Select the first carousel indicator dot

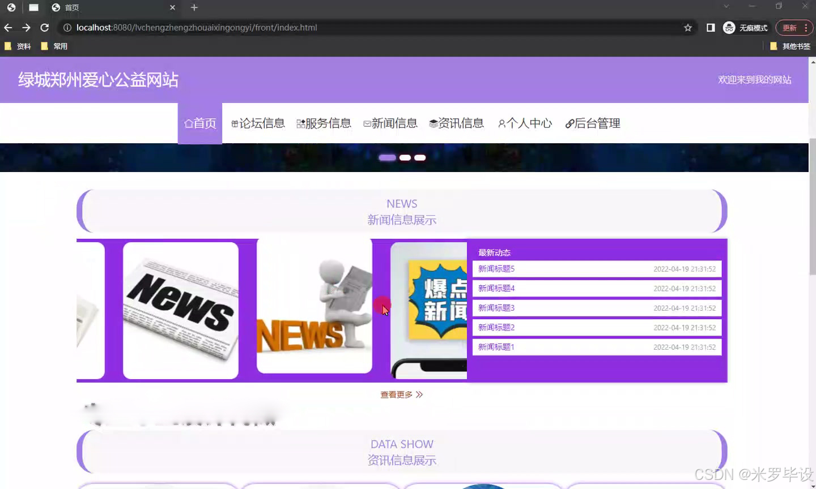tap(387, 157)
